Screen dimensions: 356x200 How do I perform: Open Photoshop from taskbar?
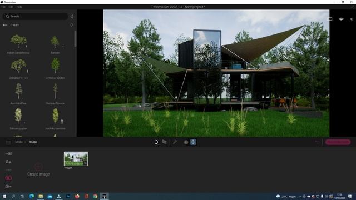[x=68, y=196]
